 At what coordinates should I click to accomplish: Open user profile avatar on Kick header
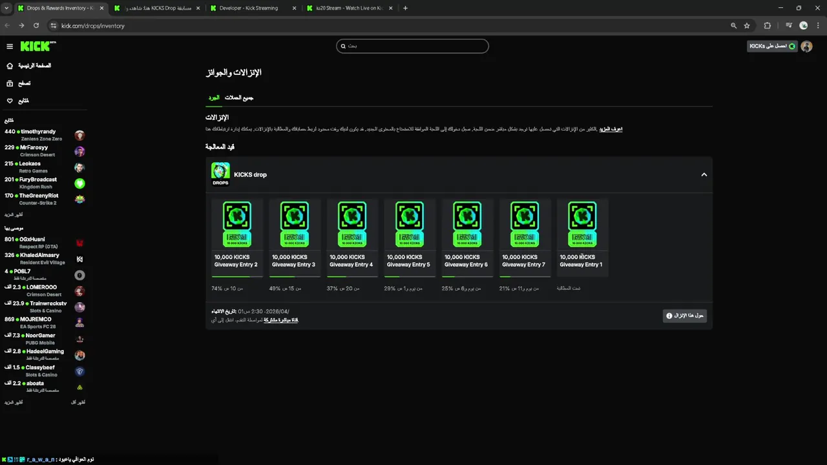806,46
